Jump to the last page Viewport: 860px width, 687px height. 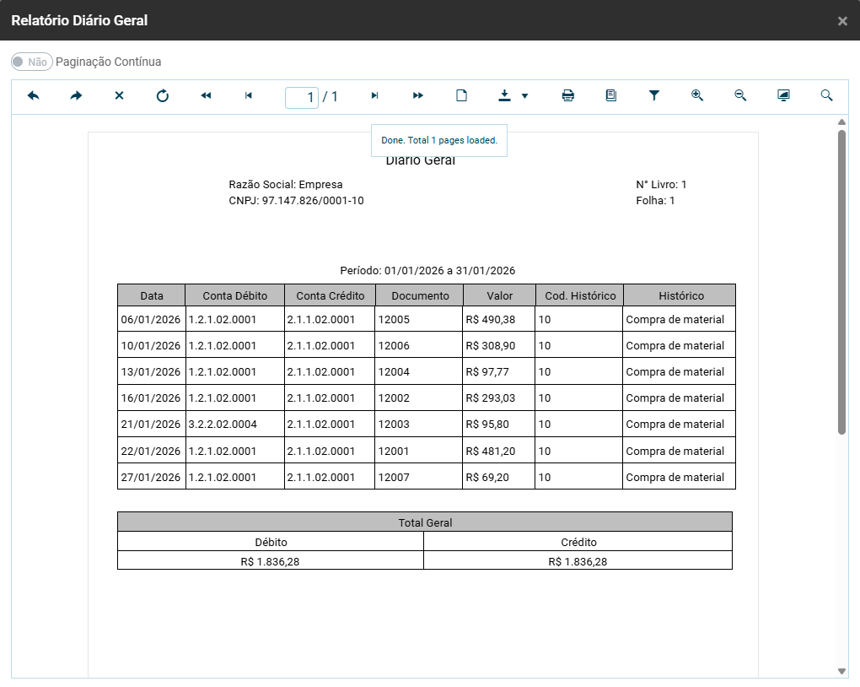pos(418,96)
